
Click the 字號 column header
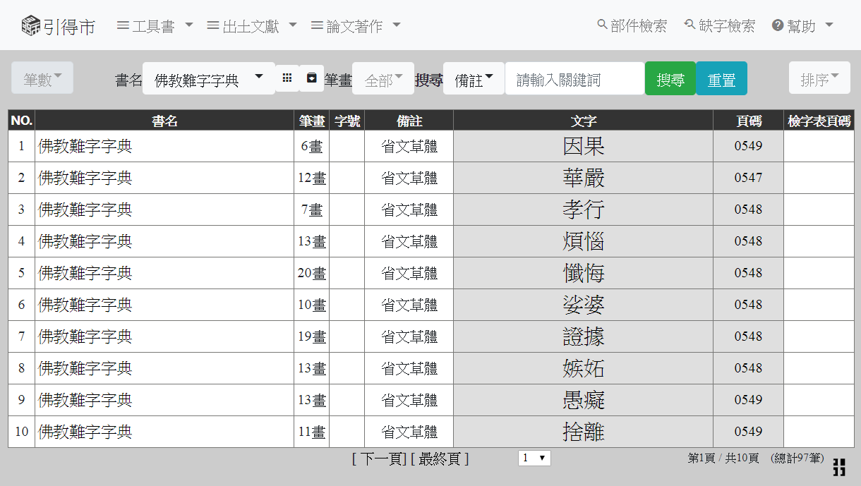[347, 121]
